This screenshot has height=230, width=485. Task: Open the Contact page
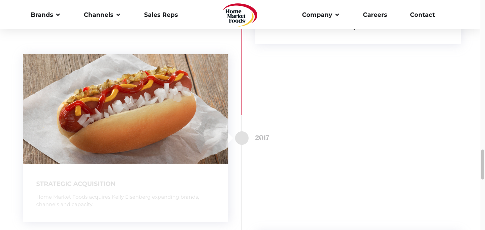(422, 15)
